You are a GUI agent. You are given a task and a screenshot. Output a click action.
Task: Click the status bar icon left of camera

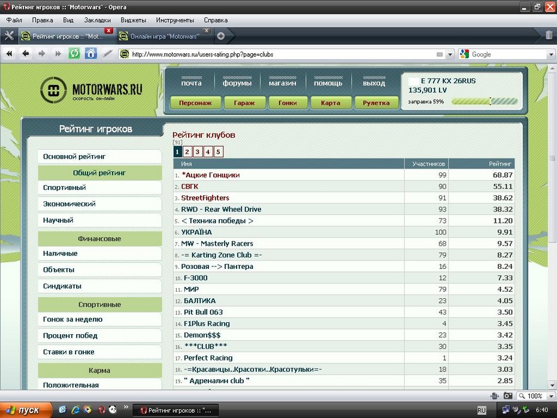(x=495, y=396)
